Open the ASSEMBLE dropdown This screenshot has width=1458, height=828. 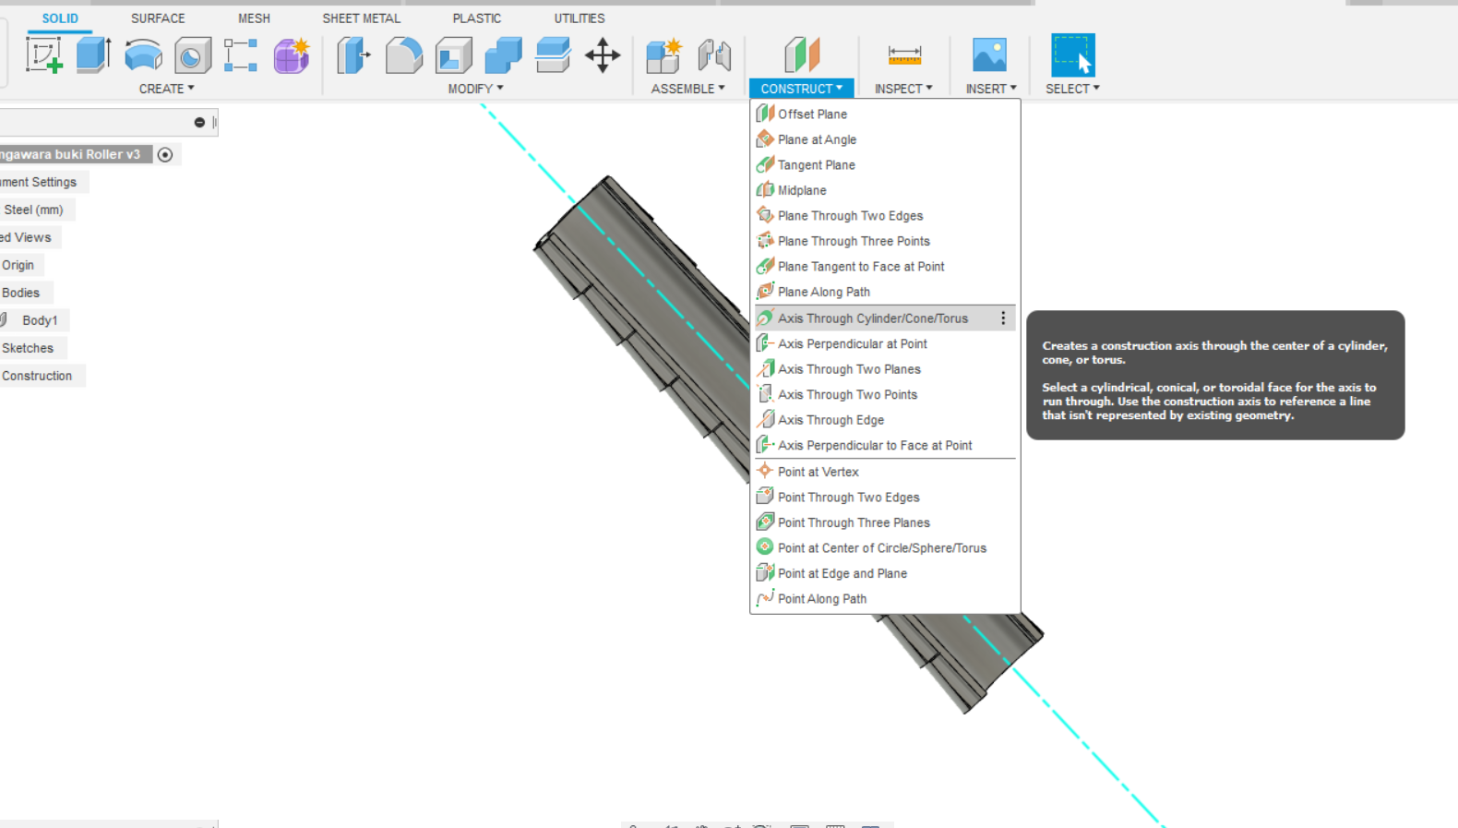pos(687,89)
